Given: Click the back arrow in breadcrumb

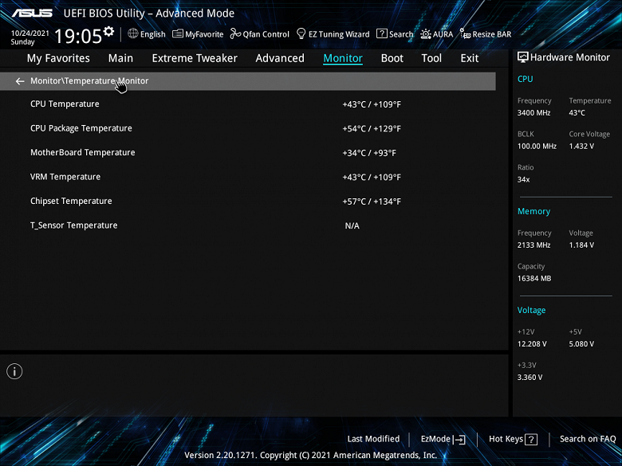Looking at the screenshot, I should (x=20, y=81).
